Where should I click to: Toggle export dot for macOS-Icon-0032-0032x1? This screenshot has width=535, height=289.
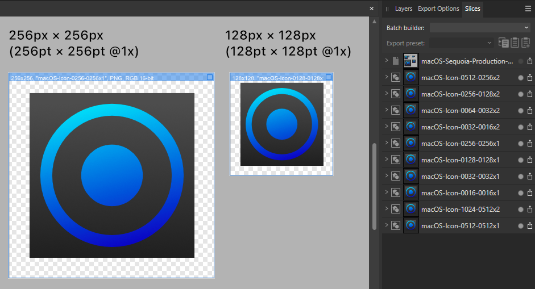[x=521, y=177]
